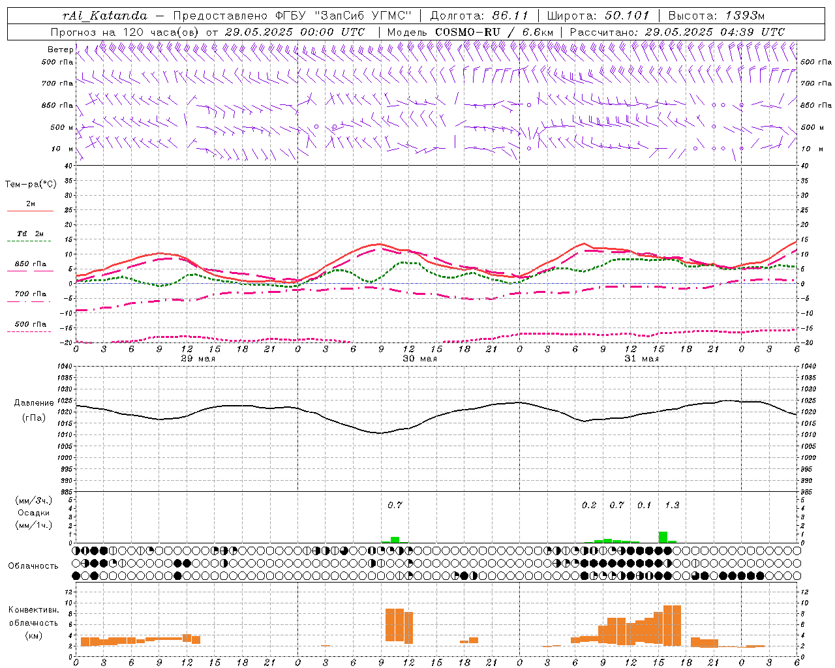Click the 0.1 precipitation amount value

(x=645, y=505)
